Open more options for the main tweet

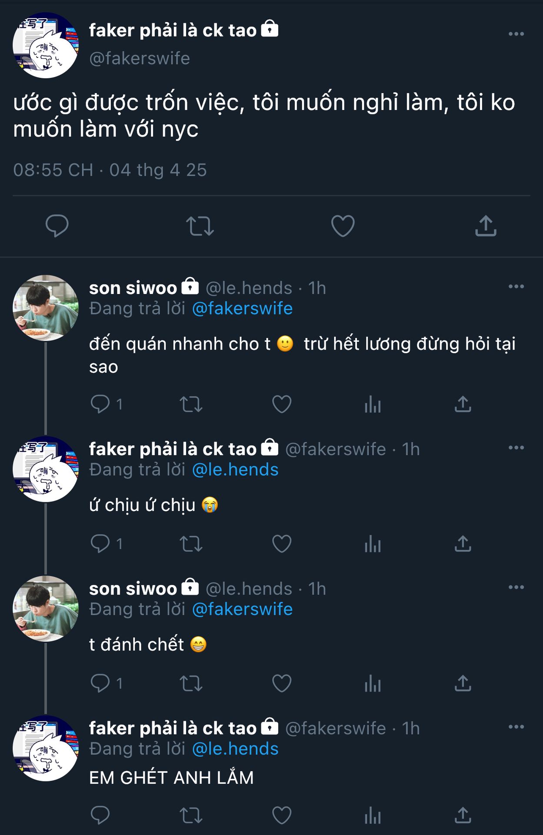pyautogui.click(x=516, y=34)
